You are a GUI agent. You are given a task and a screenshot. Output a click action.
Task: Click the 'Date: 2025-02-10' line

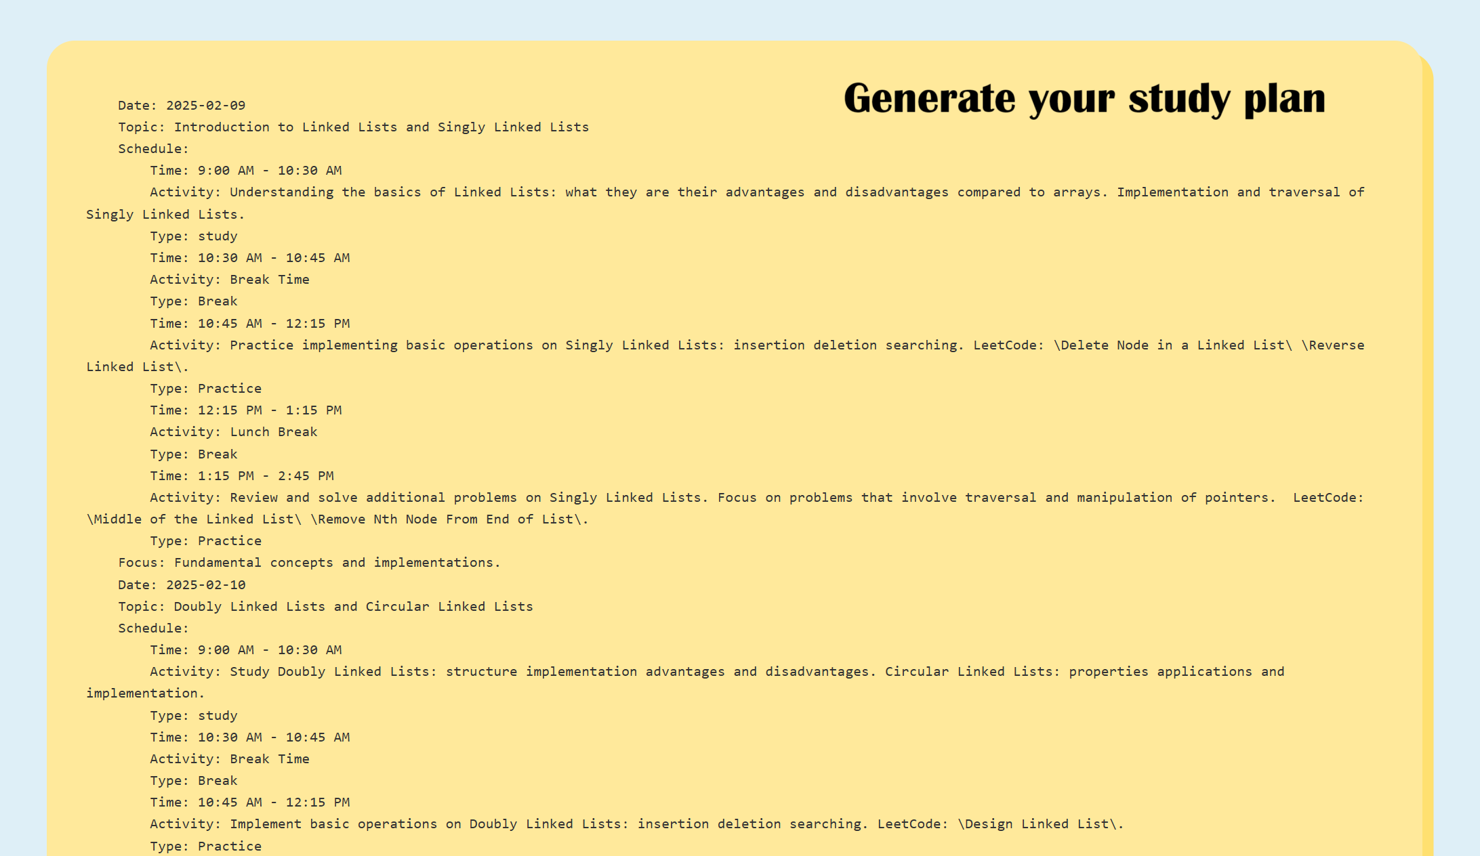[x=182, y=585]
